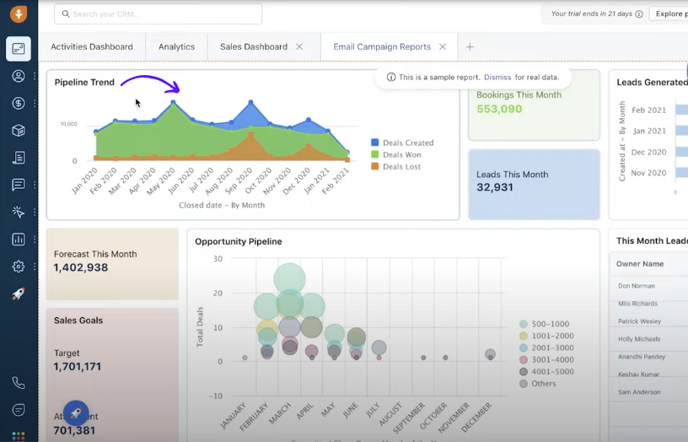
Task: Open the chat bubble icon at sidebar bottom
Action: pyautogui.click(x=19, y=410)
